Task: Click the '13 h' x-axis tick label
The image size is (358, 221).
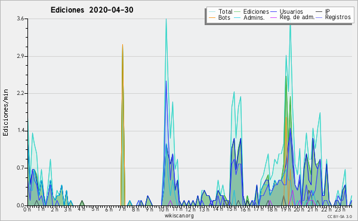Action: 203,210
